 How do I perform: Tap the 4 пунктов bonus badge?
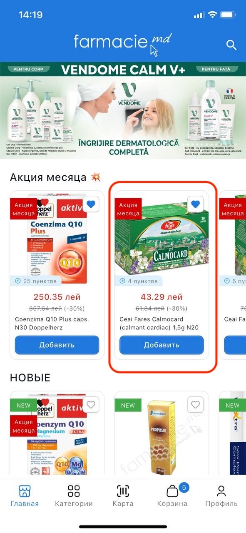click(x=139, y=281)
